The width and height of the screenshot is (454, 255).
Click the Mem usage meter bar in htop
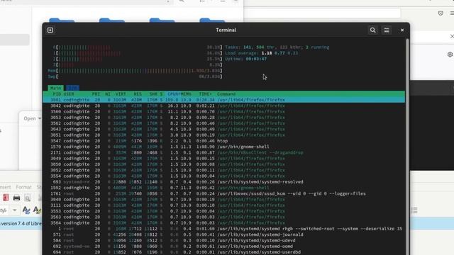pos(135,71)
